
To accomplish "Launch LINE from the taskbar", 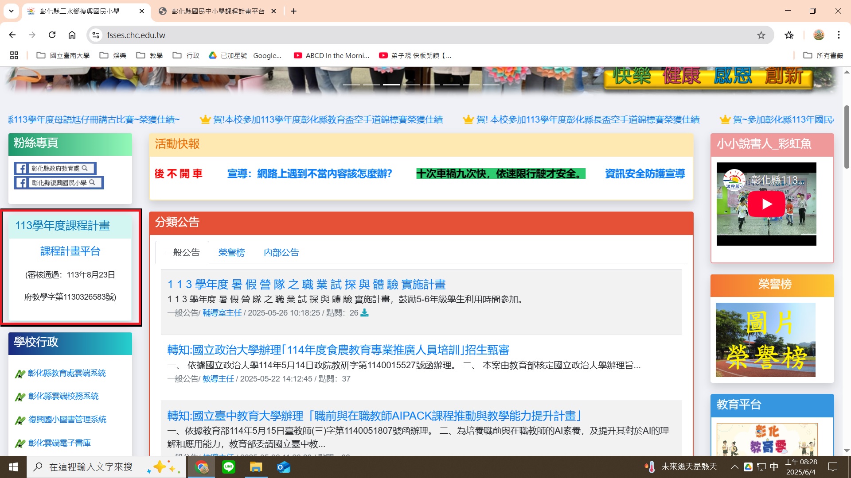I will click(229, 467).
